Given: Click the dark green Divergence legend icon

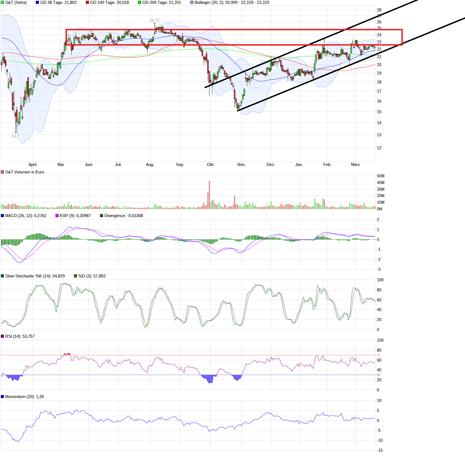Looking at the screenshot, I should tap(102, 215).
